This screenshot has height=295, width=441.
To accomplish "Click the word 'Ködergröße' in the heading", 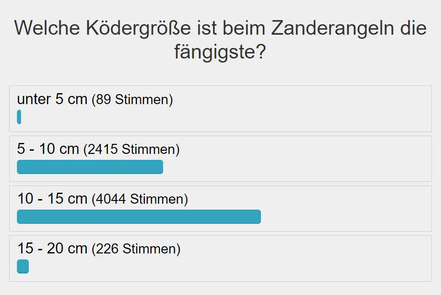I will (x=138, y=29).
